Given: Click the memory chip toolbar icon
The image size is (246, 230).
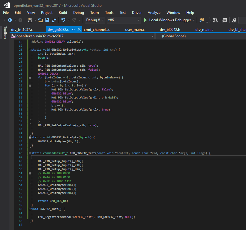Looking at the screenshot, I should pos(225,20).
